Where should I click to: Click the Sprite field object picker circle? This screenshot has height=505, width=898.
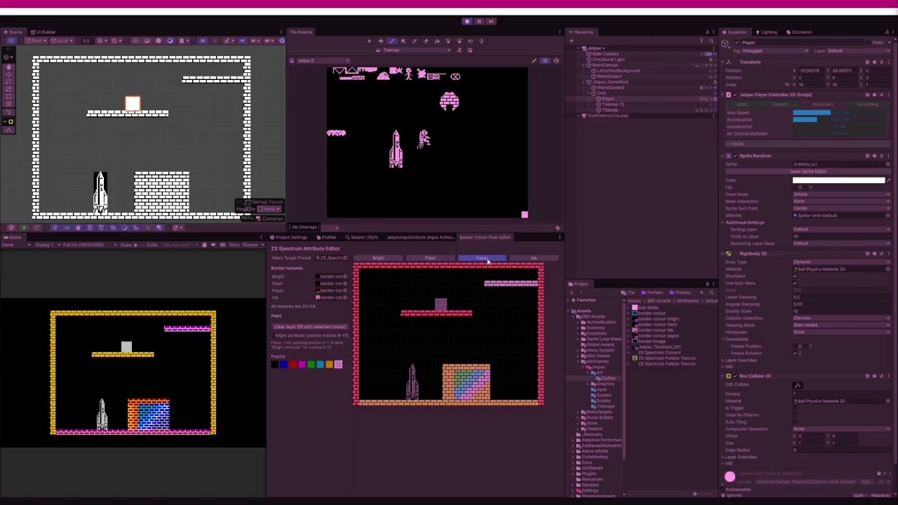click(x=888, y=164)
